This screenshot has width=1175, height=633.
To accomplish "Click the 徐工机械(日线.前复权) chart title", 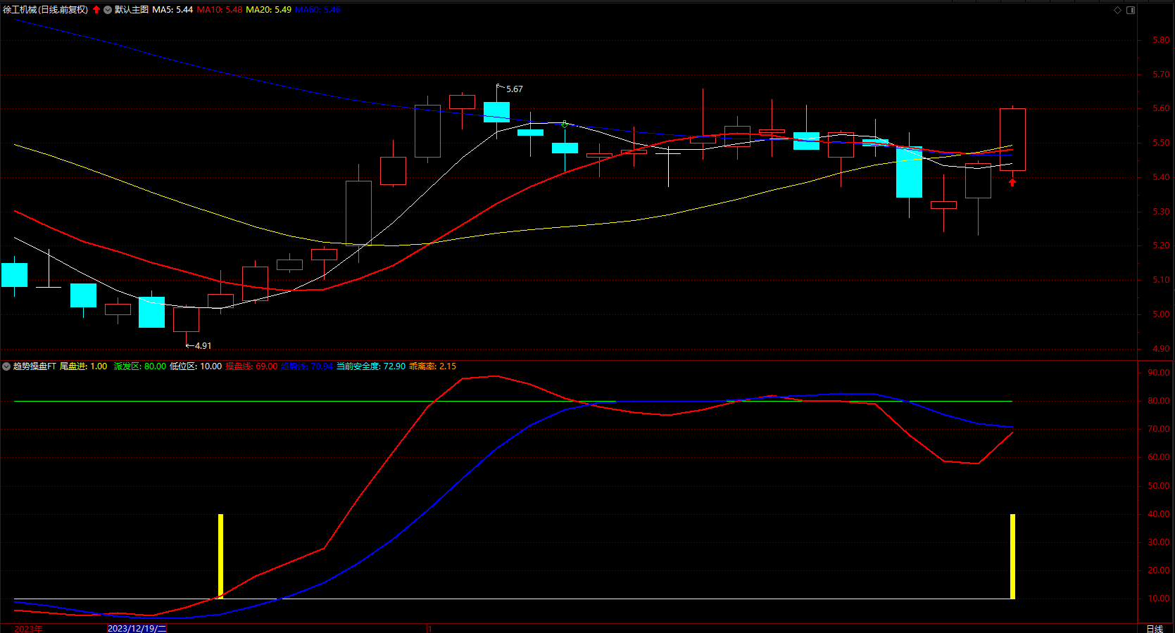I will pyautogui.click(x=46, y=10).
